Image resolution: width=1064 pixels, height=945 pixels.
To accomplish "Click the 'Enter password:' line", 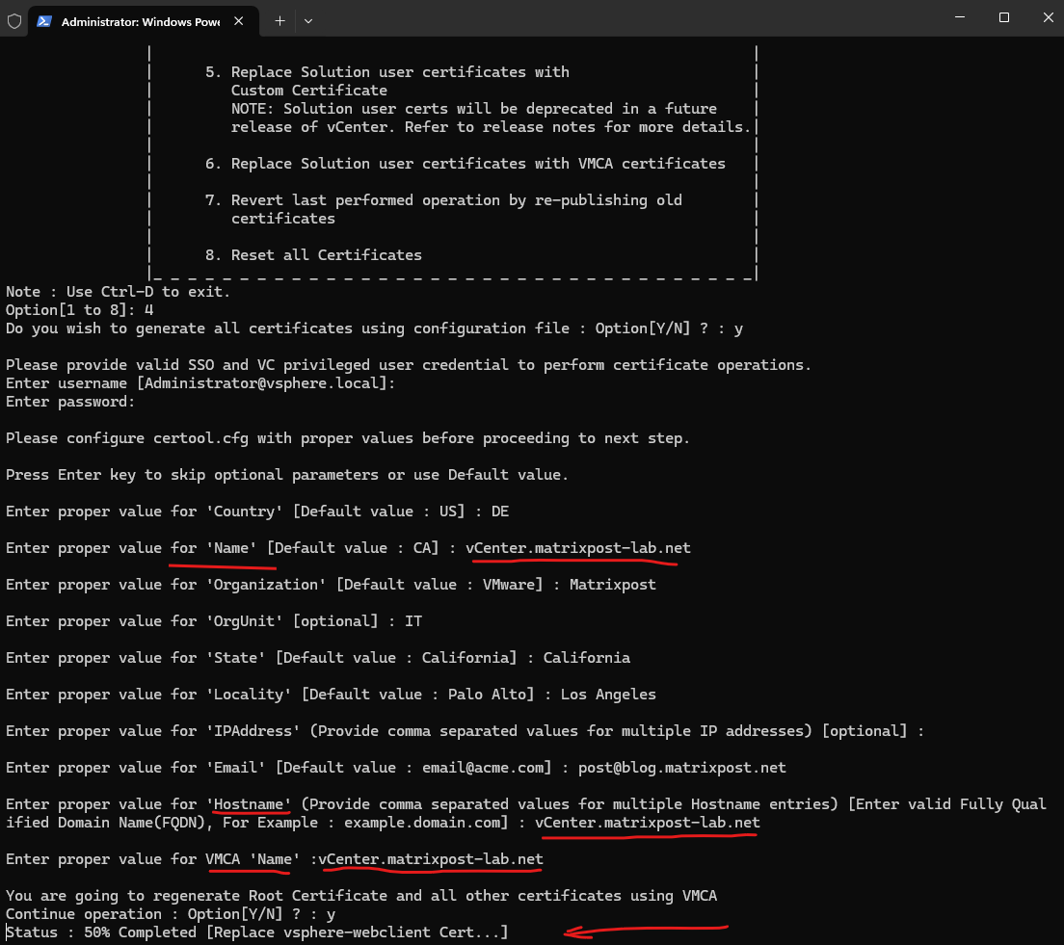I will [70, 402].
